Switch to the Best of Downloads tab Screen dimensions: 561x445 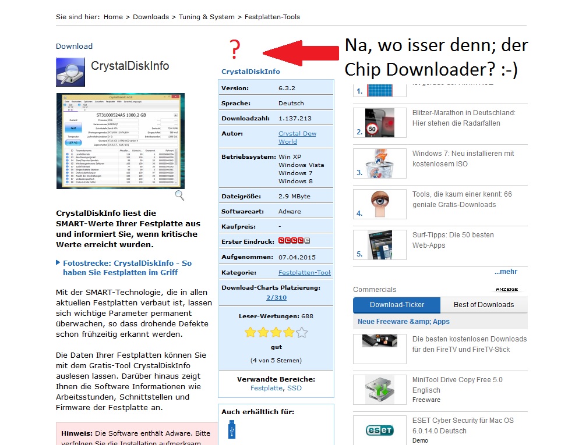pyautogui.click(x=484, y=305)
